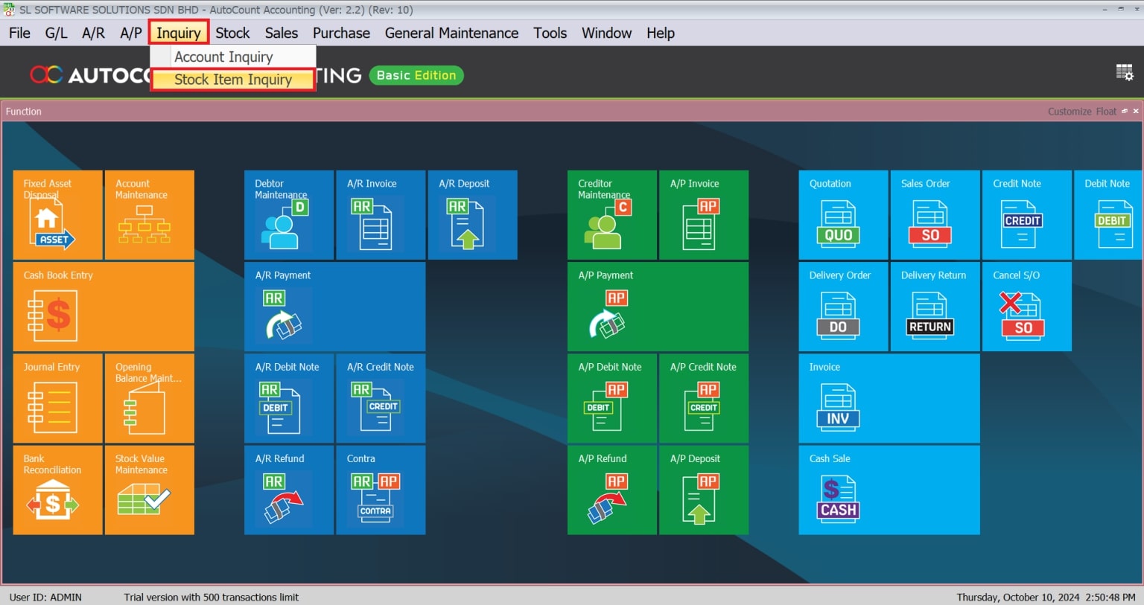This screenshot has height=605, width=1144.
Task: Select Account Inquiry from the dropdown
Action: 223,57
